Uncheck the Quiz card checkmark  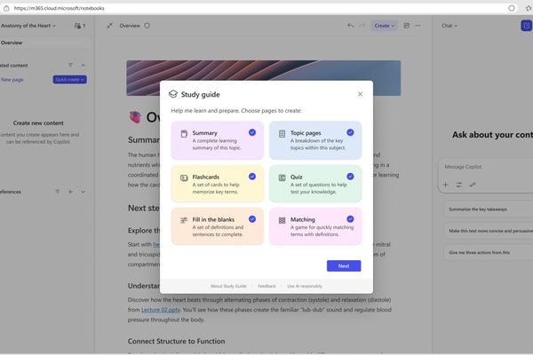click(350, 177)
